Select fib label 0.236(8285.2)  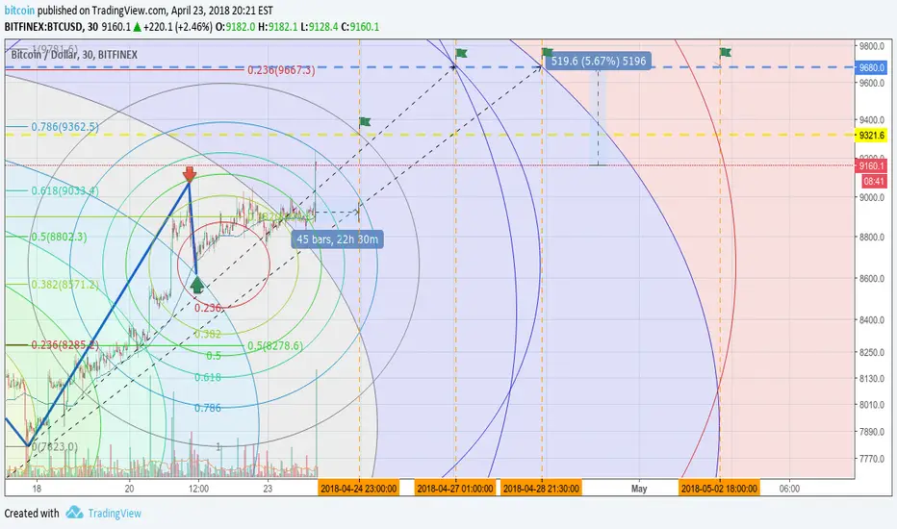pos(64,345)
